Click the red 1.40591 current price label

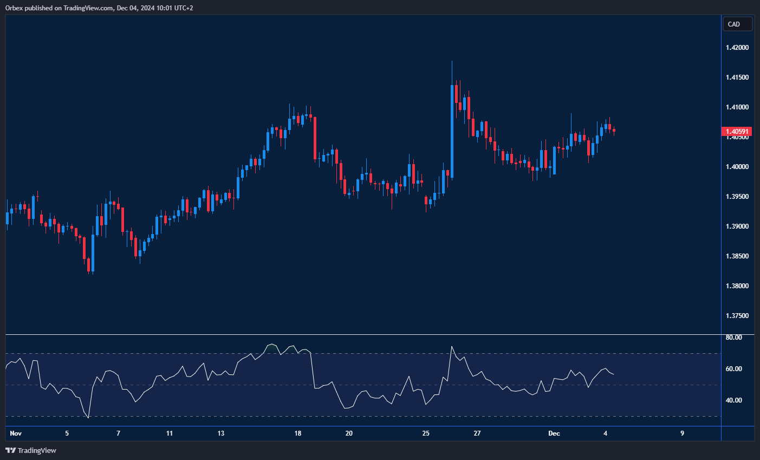coord(737,132)
